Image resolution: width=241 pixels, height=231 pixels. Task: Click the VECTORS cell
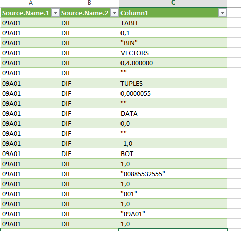tap(173, 53)
